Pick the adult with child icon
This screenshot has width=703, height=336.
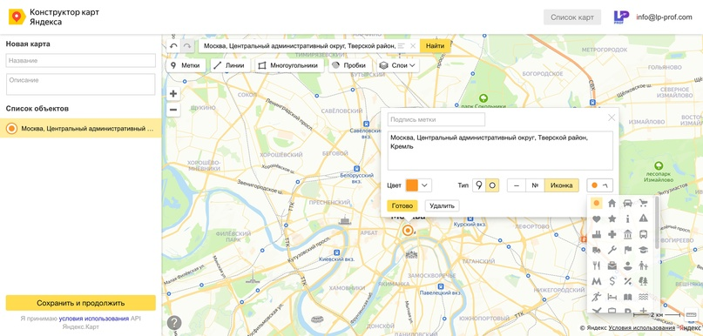point(644,265)
